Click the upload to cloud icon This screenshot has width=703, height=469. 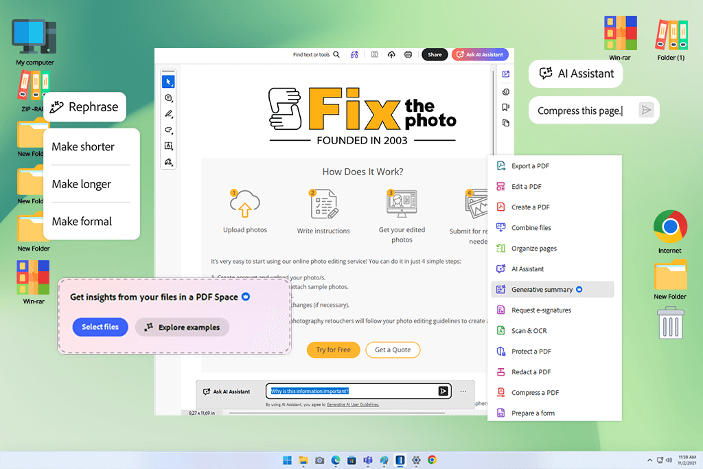tap(391, 55)
